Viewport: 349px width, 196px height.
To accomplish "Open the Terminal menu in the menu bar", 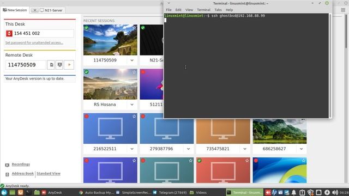I will (x=203, y=10).
